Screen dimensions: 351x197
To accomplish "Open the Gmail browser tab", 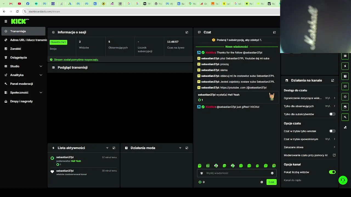I will point(11,4).
